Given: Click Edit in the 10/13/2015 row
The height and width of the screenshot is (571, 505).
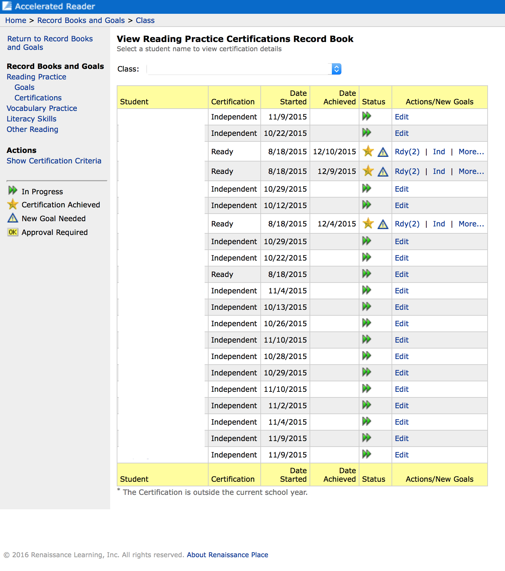Looking at the screenshot, I should (x=402, y=307).
